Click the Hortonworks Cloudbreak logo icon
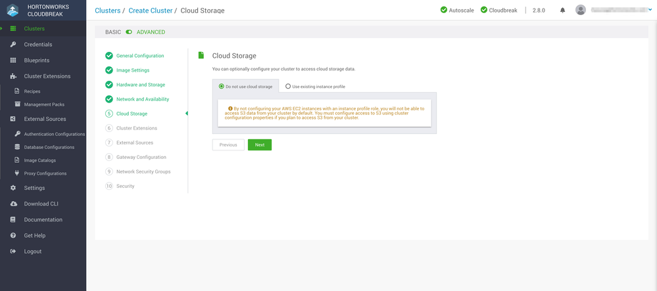Screen dimensions: 657x291 pyautogui.click(x=12, y=10)
